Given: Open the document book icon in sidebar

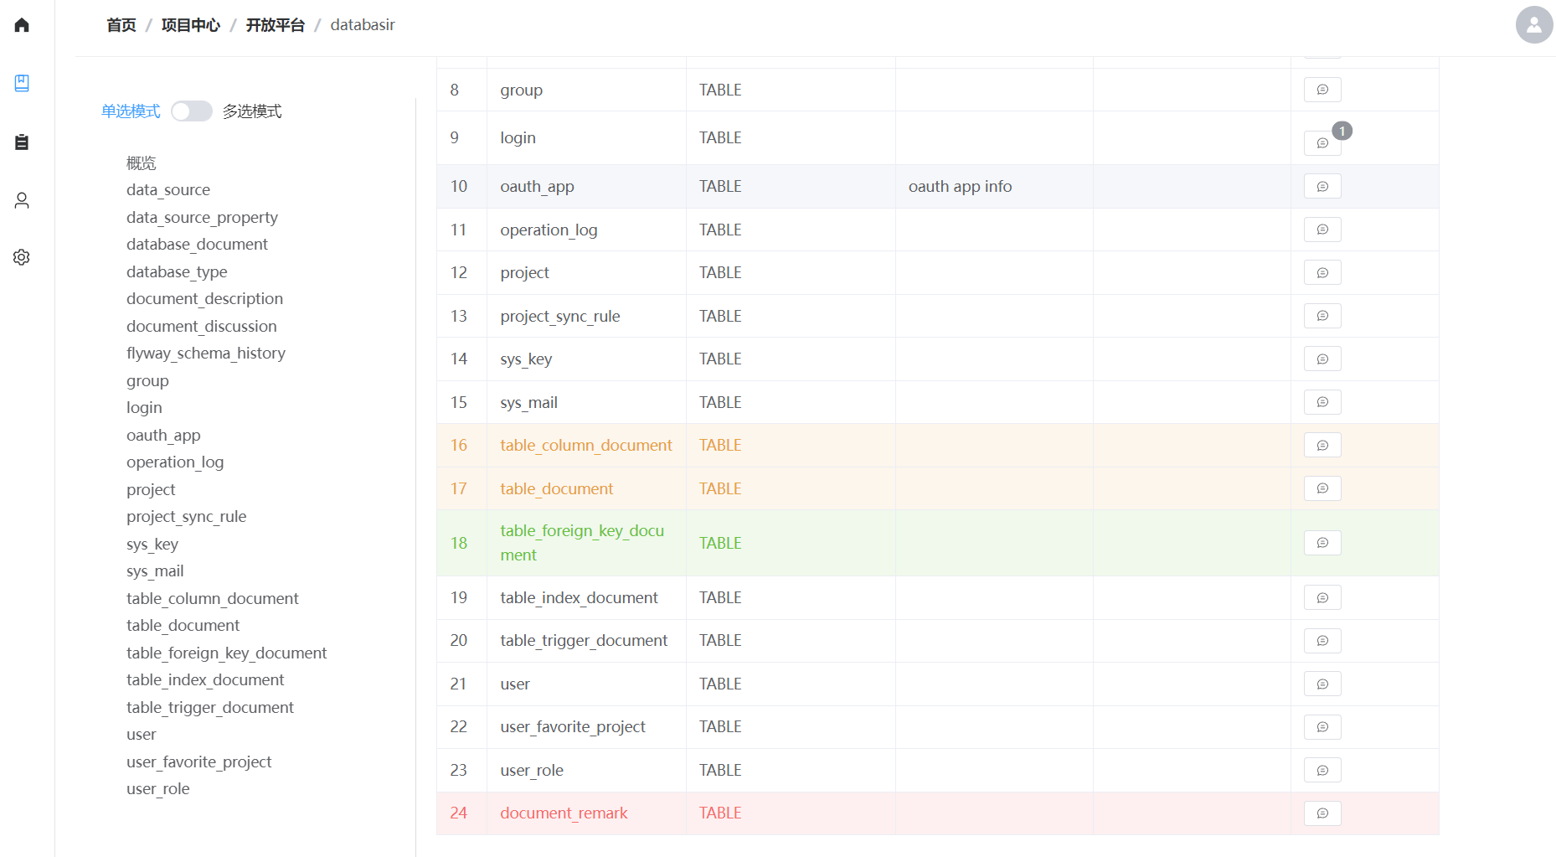Looking at the screenshot, I should click(x=22, y=83).
